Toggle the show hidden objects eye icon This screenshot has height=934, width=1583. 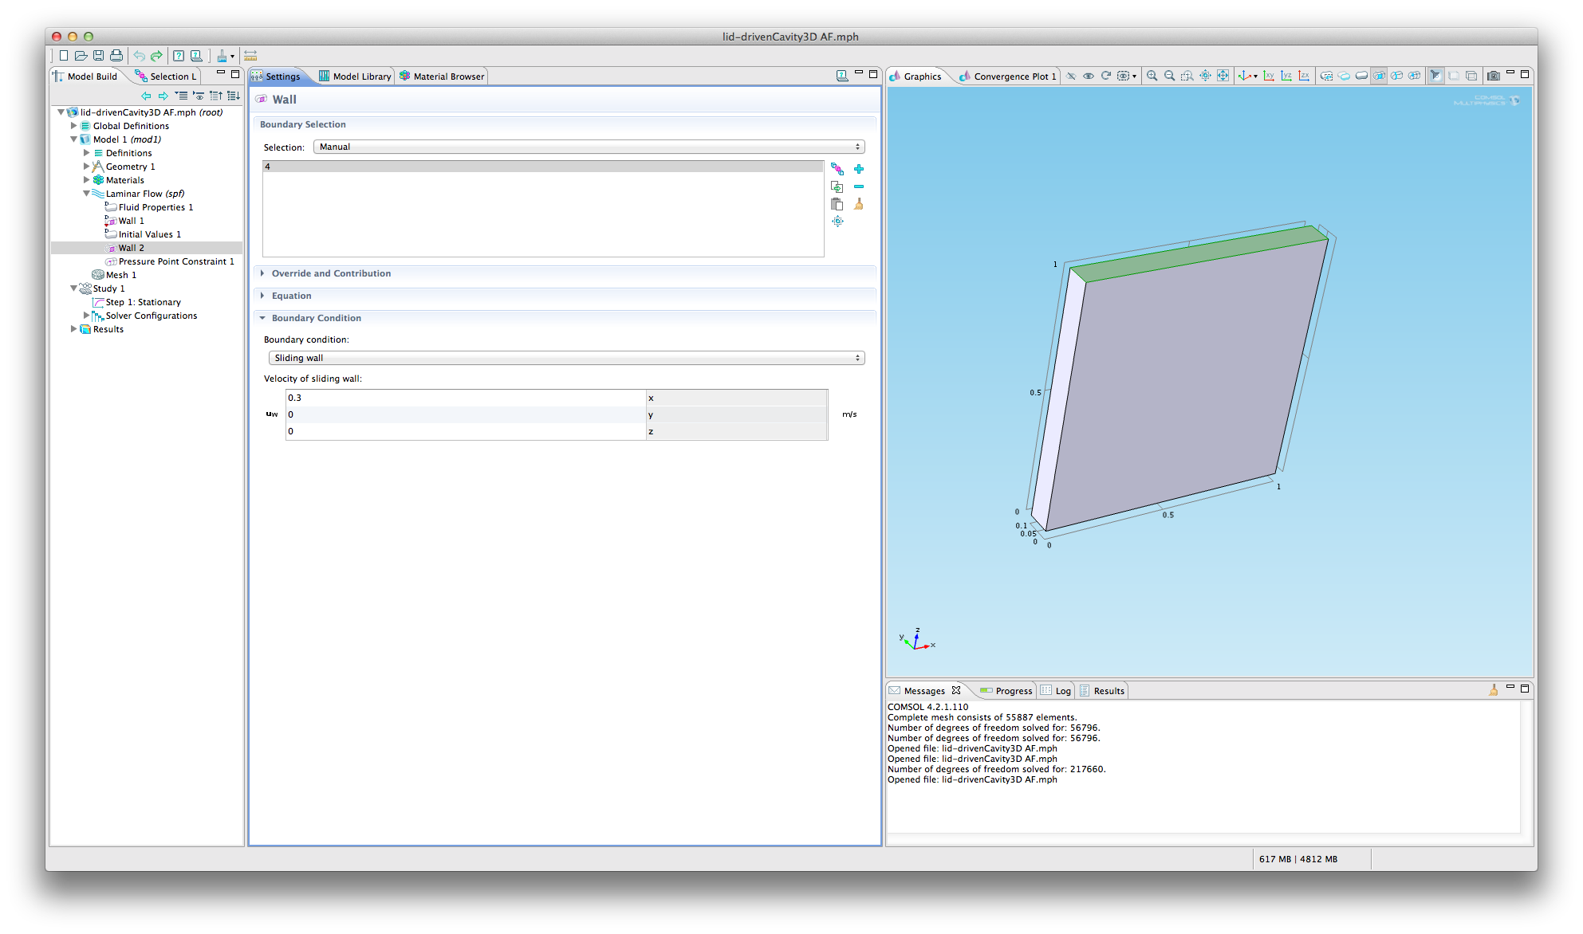[1089, 77]
